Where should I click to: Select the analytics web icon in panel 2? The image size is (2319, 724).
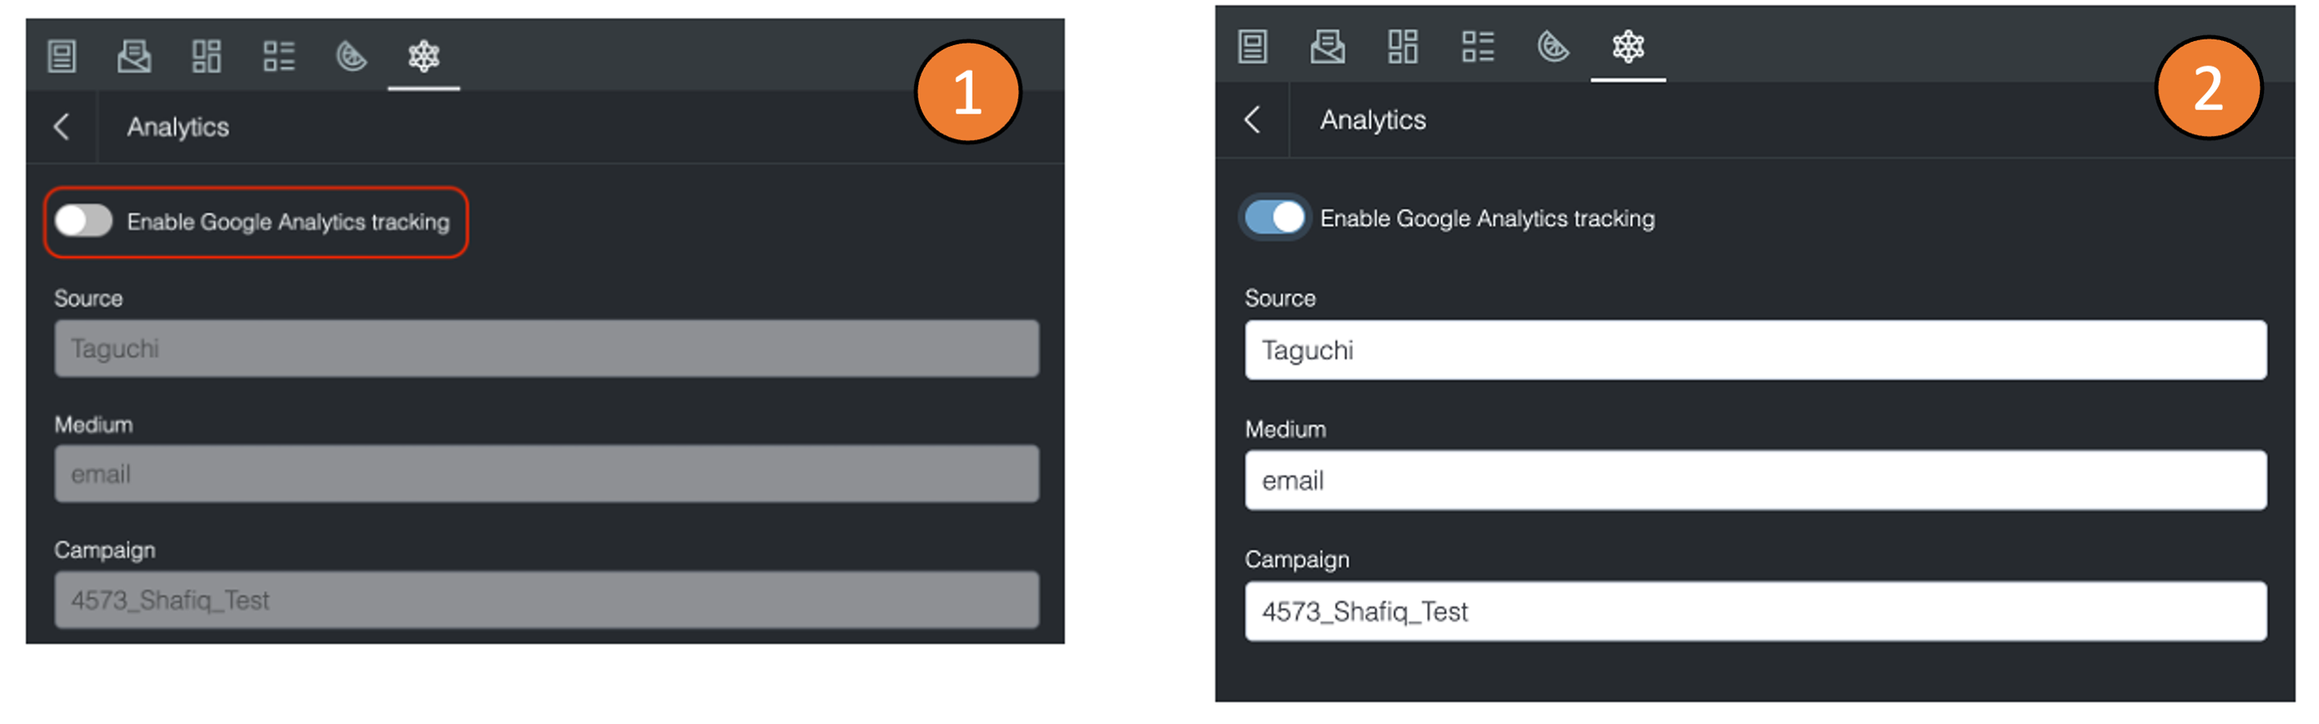[x=1628, y=47]
